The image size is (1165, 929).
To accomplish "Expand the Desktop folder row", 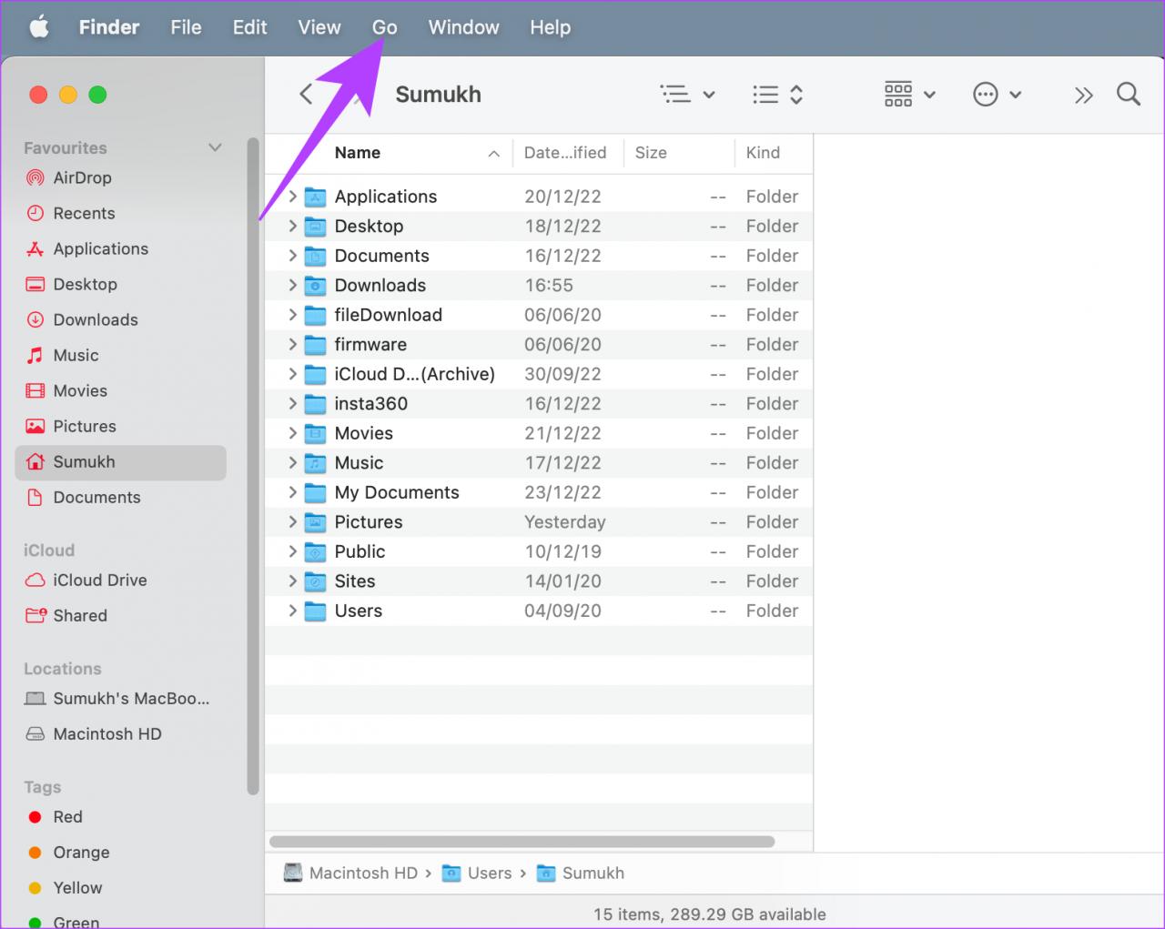I will coord(292,226).
